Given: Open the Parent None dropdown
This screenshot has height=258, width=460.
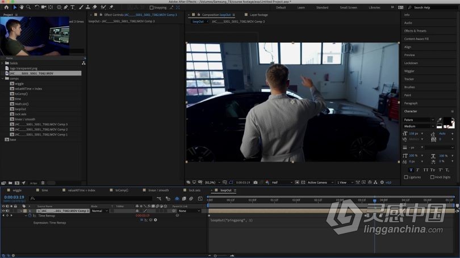Looking at the screenshot, I should click(189, 211).
